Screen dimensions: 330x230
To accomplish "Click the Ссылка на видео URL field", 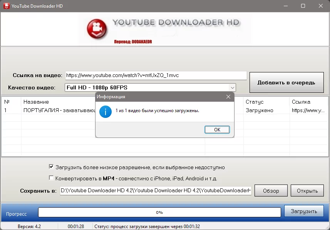I will click(156, 76).
